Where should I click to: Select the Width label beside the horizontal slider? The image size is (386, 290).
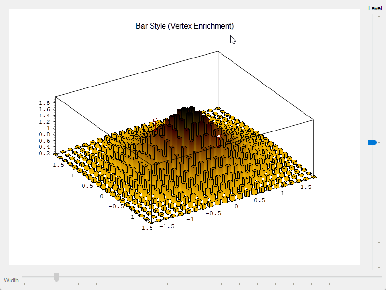click(11, 280)
